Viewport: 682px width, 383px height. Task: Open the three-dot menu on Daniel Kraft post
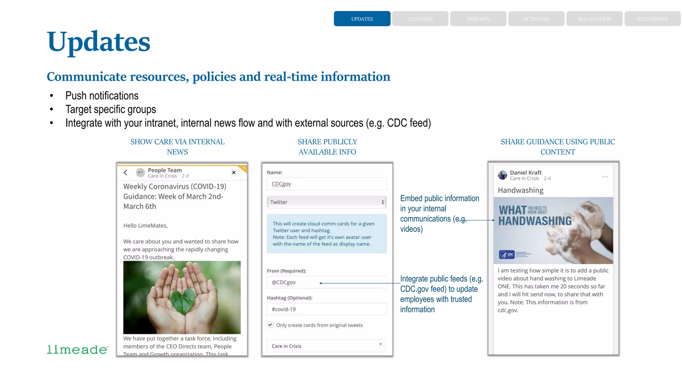605,177
